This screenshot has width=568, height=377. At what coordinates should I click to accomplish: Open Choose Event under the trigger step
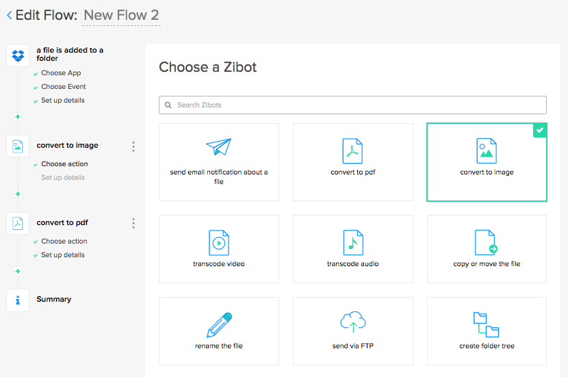point(63,87)
